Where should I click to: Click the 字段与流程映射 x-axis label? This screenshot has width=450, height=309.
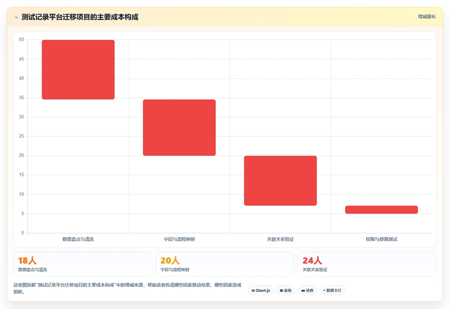tap(179, 239)
